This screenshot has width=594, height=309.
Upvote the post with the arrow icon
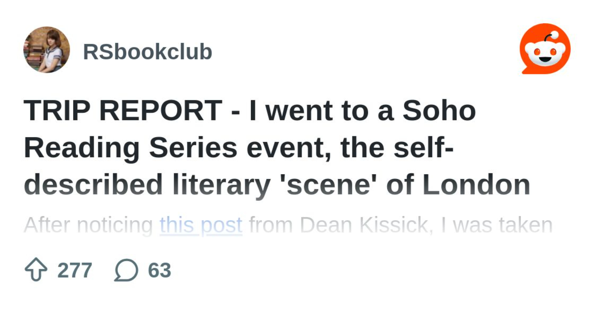coord(36,269)
